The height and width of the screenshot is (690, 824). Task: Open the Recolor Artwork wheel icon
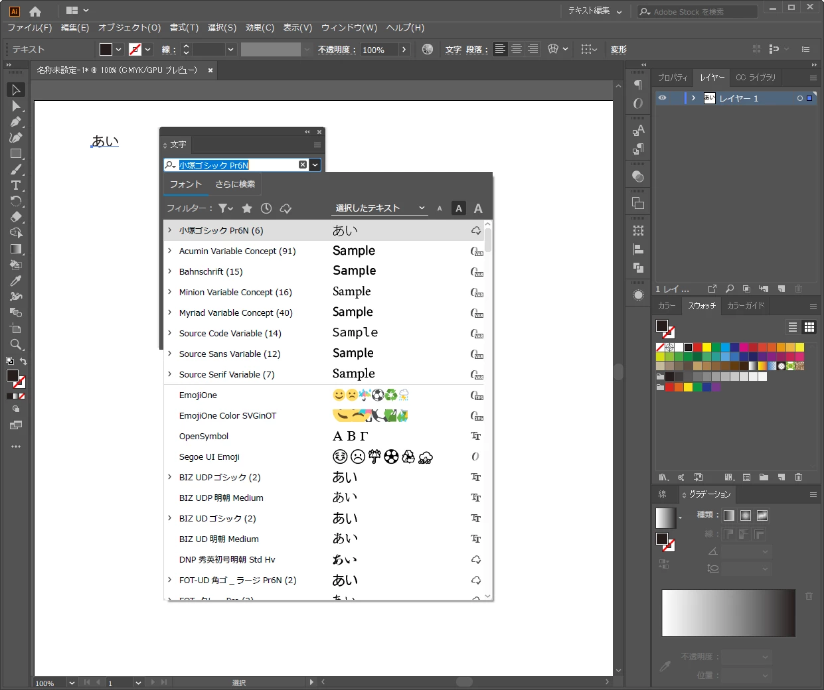(x=428, y=49)
